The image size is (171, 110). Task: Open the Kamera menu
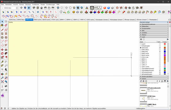[x=22, y=5]
